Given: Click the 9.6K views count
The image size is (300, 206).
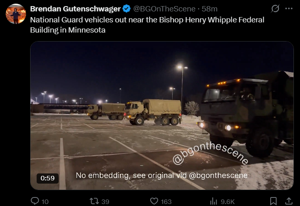Looking at the screenshot, I should click(x=228, y=202).
